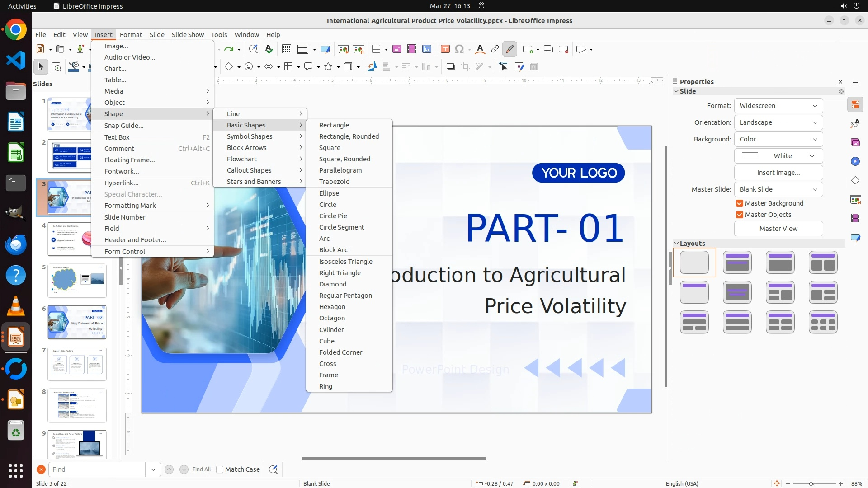Select the Crop Image tool
868x488 pixels.
(x=465, y=67)
